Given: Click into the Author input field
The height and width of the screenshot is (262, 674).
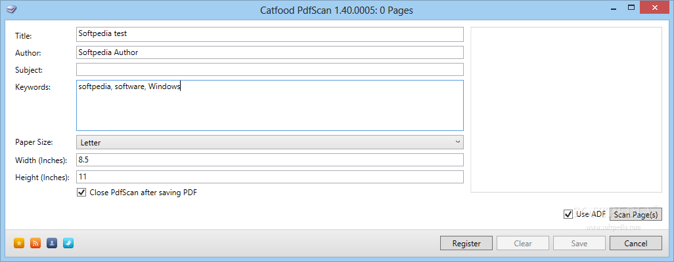Looking at the screenshot, I should click(270, 52).
